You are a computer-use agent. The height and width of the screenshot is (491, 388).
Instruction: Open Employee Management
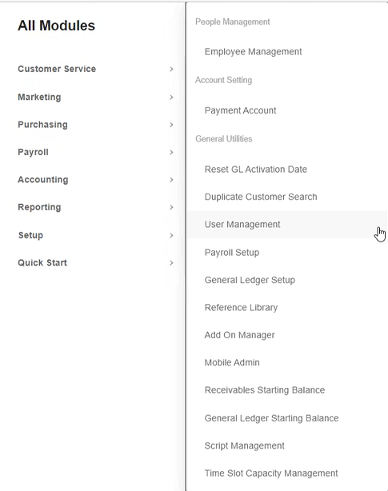pos(253,52)
